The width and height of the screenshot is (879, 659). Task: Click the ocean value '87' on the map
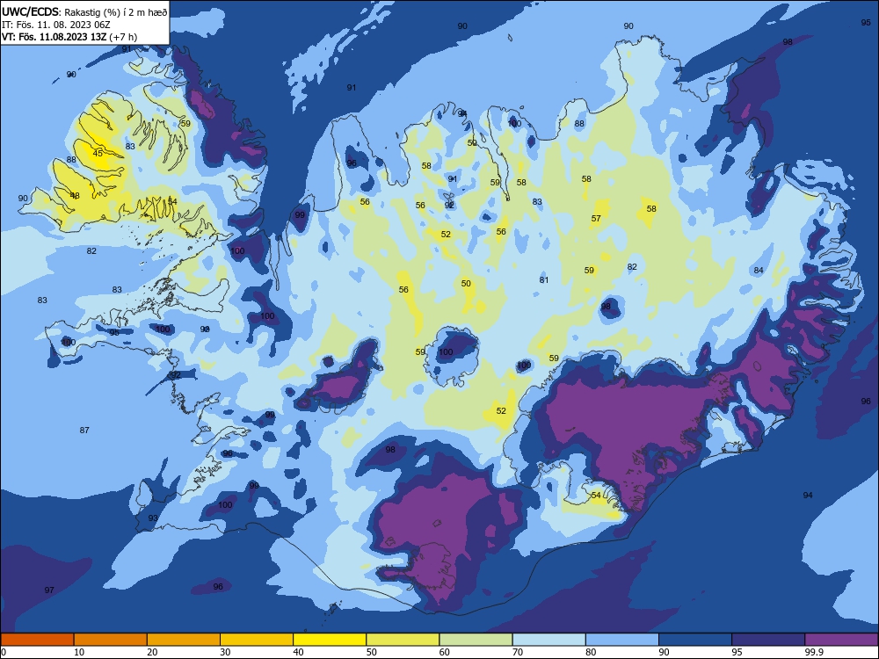coord(84,431)
